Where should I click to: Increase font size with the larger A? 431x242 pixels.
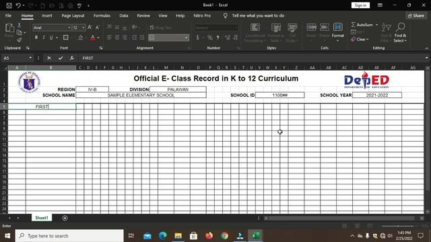tap(90, 28)
